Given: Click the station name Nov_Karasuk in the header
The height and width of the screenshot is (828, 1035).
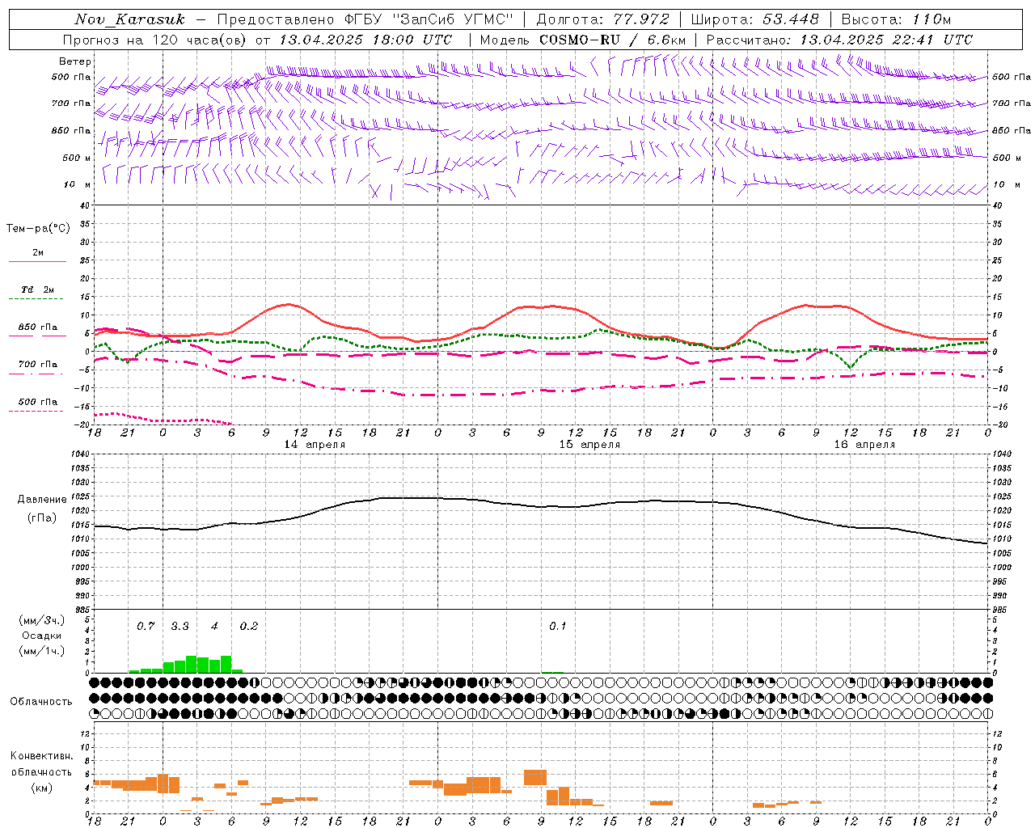Looking at the screenshot, I should point(129,19).
